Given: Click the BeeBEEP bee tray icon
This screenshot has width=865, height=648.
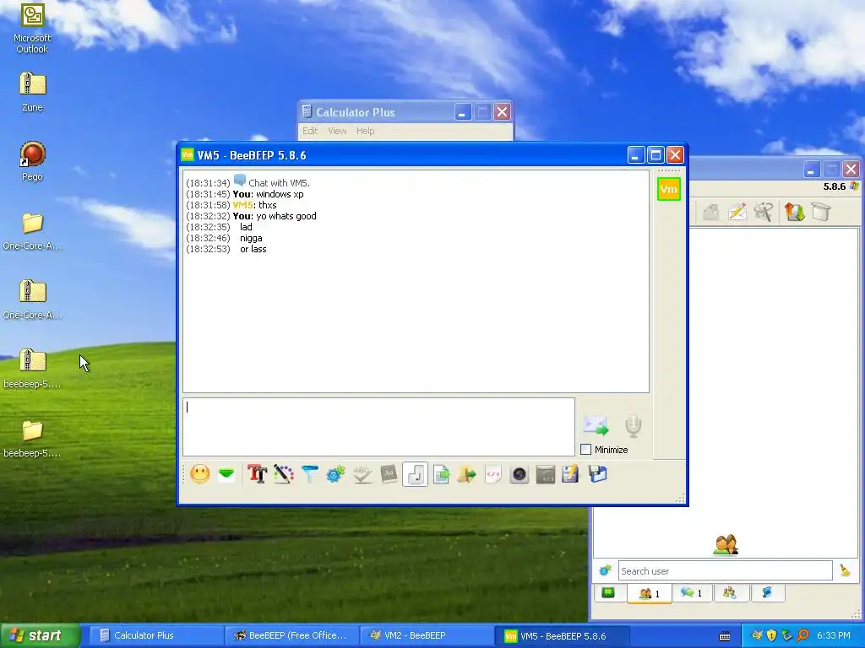Looking at the screenshot, I should [x=757, y=635].
